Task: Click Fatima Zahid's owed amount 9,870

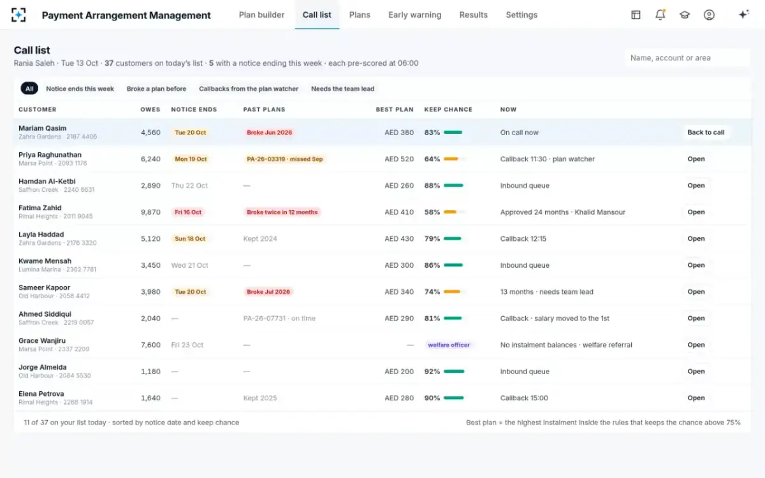Action: [x=150, y=212]
